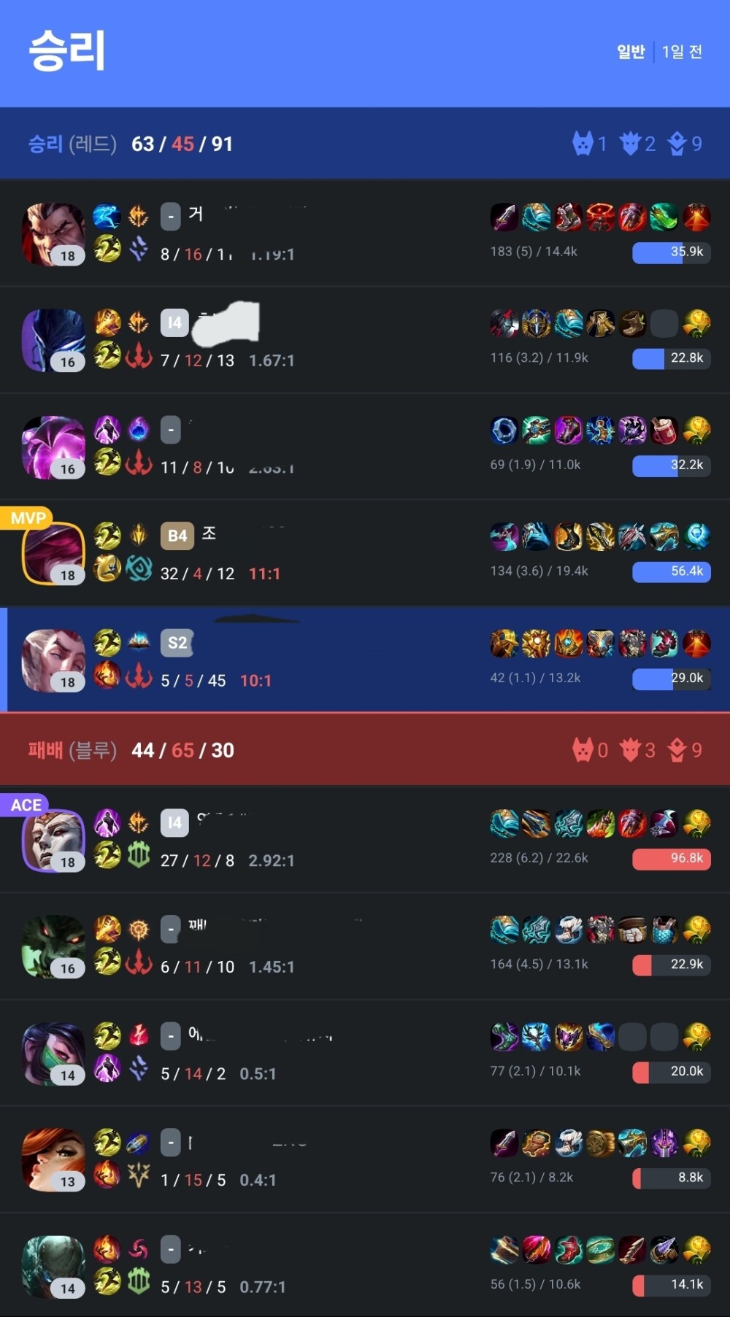Tap the 승리 title at top
The height and width of the screenshot is (1317, 730).
tap(67, 51)
